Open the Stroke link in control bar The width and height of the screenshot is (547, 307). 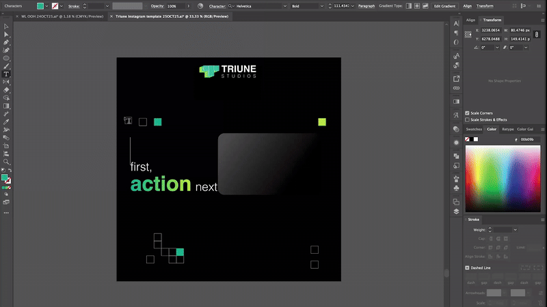[74, 6]
